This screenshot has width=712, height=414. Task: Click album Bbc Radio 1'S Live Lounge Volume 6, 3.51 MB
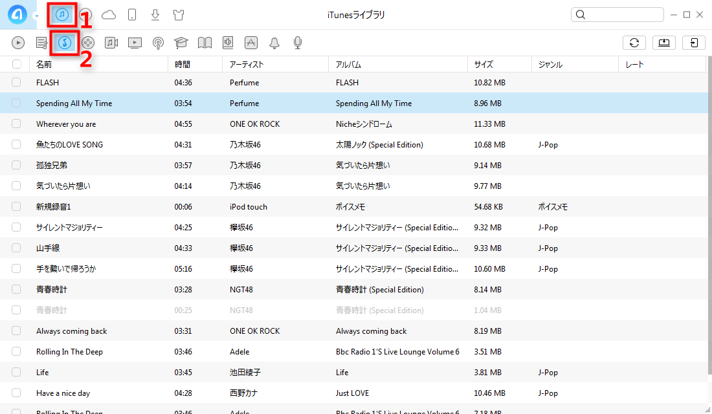point(397,352)
